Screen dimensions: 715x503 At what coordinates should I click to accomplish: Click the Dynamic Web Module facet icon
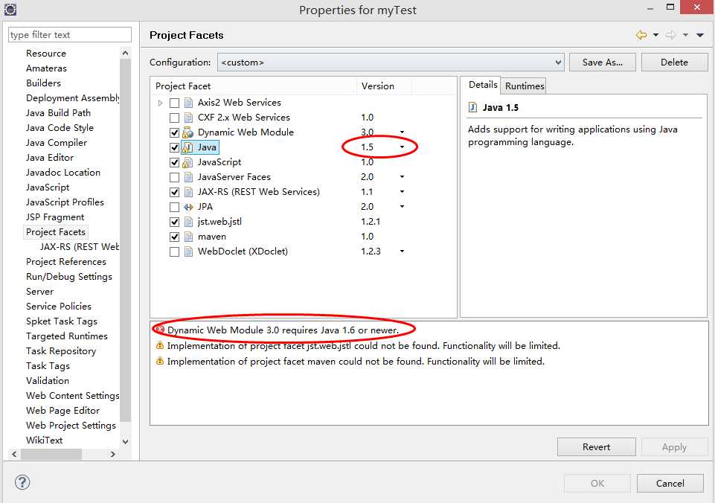tap(188, 132)
